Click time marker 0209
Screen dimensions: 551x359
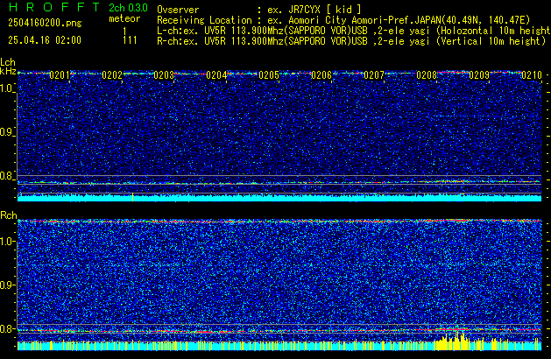tap(479, 75)
